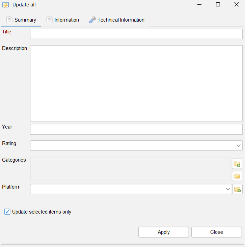Click the Apply button

tap(164, 232)
